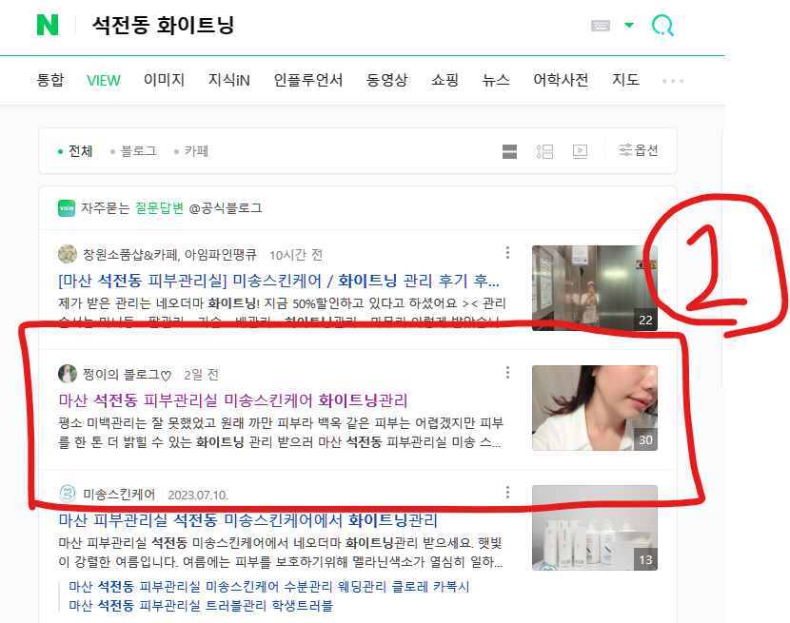
Task: Click the snippet about 네오더마 화이트닝관리 받으세요
Action: click(x=281, y=552)
